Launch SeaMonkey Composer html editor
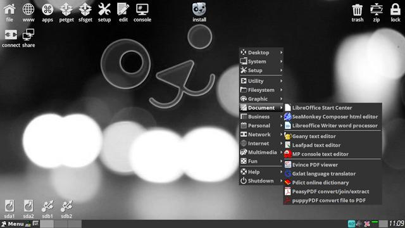This screenshot has height=228, width=405. point(332,117)
